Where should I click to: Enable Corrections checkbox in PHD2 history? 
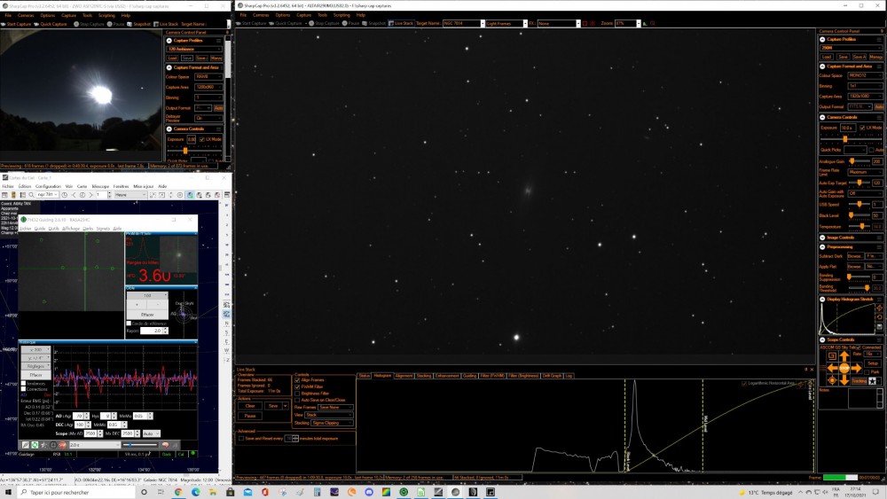pyautogui.click(x=23, y=389)
